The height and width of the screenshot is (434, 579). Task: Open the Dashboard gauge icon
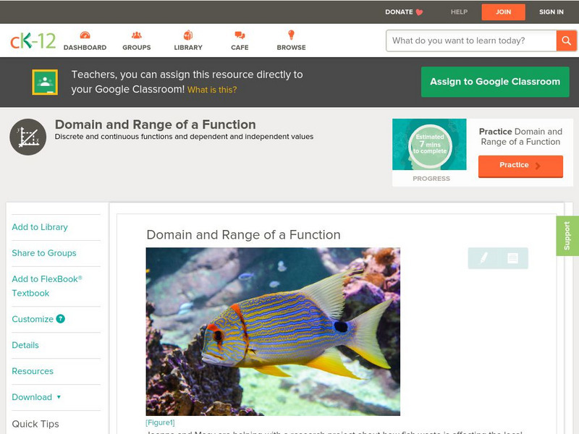[85, 35]
